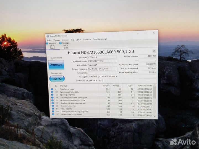Select the Время раскрутки attribute row
The image size is (199, 149).
pos(102,95)
